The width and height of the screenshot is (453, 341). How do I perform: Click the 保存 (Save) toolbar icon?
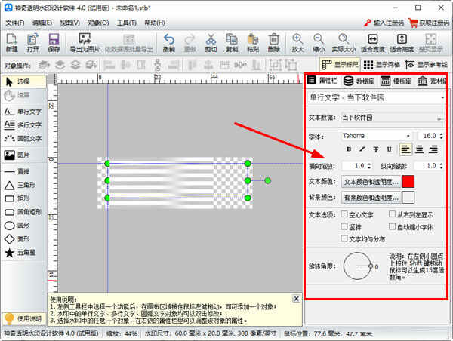tap(54, 43)
